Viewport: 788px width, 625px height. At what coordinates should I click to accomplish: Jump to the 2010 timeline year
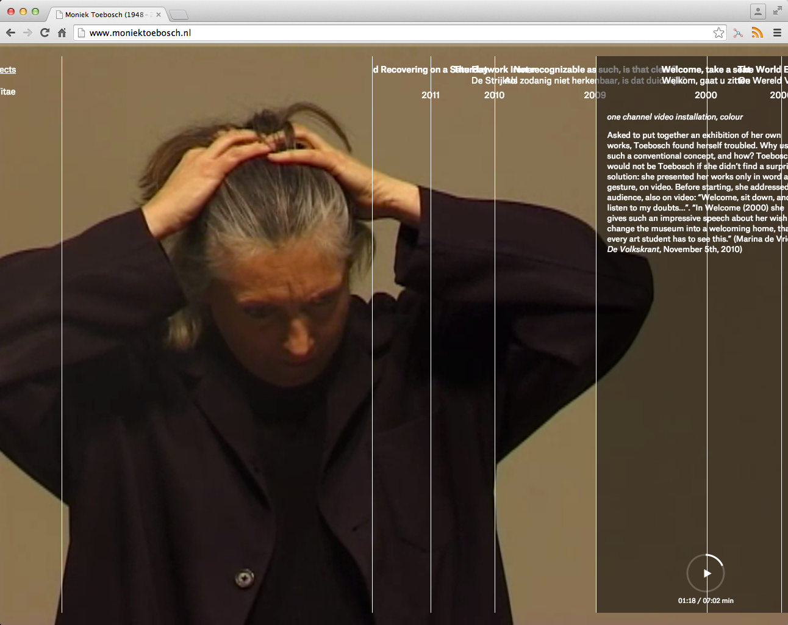click(x=494, y=95)
